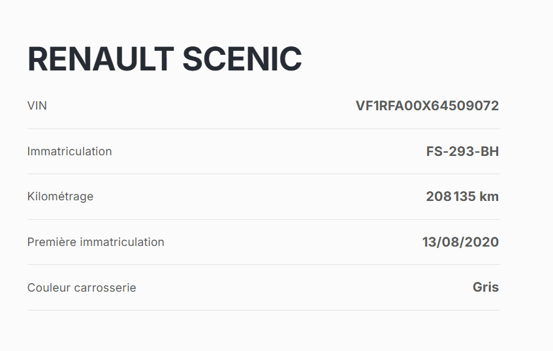Select the date 13/08/2020
Viewport: 553px width, 351px height.
pyautogui.click(x=460, y=242)
